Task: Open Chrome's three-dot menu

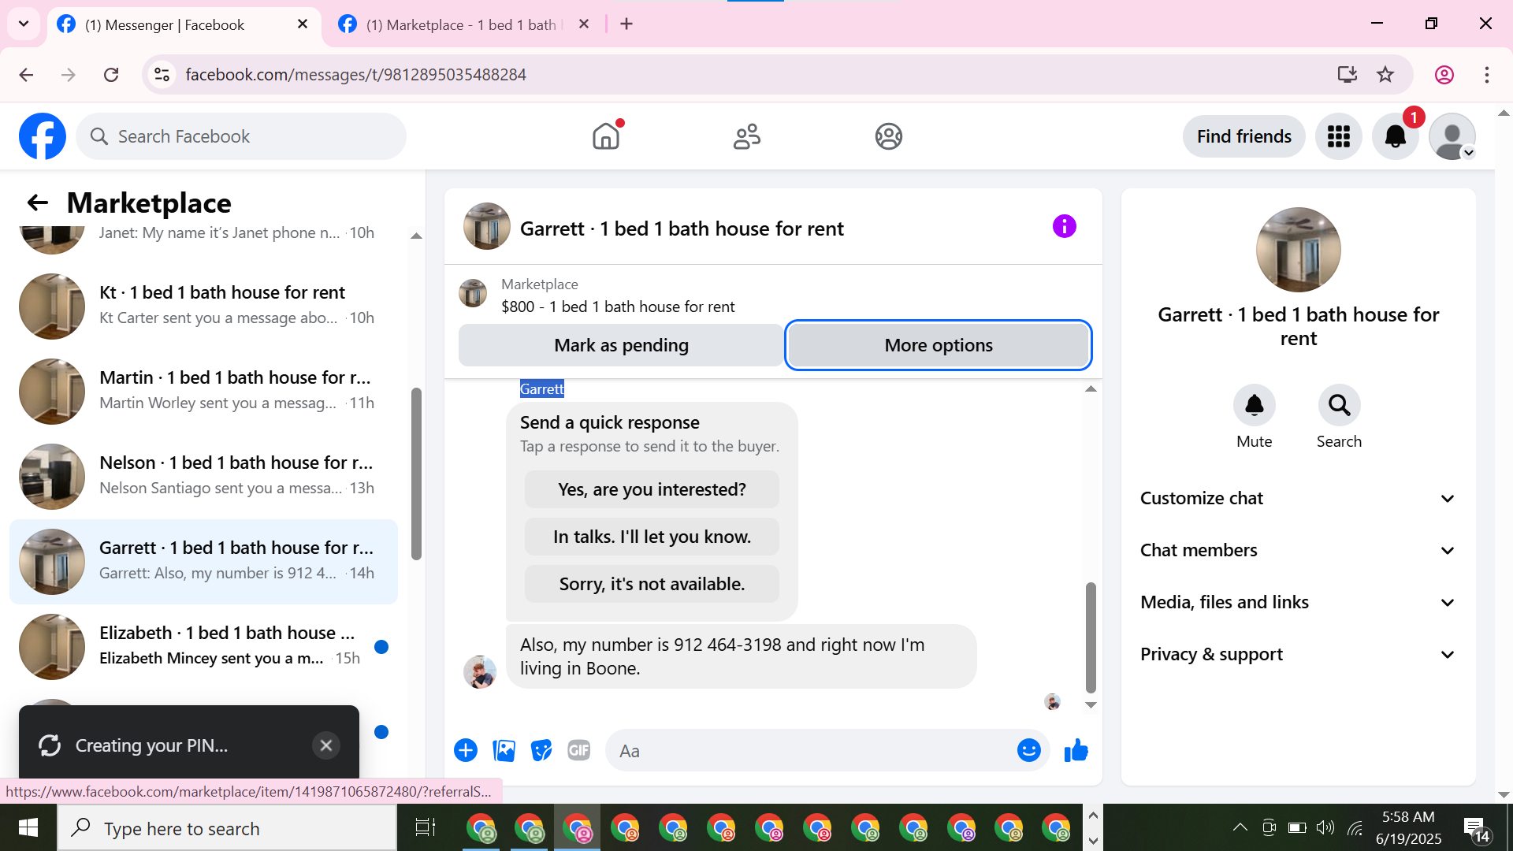Action: pyautogui.click(x=1487, y=74)
